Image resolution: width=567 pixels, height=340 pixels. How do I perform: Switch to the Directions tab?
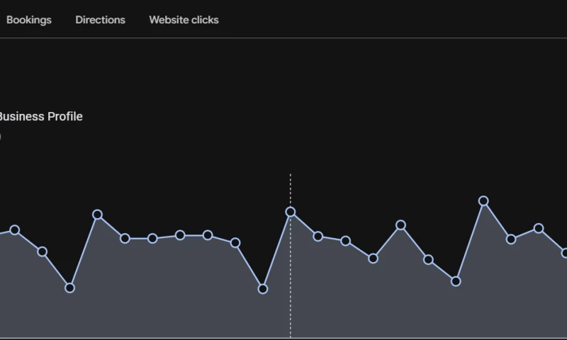point(100,20)
